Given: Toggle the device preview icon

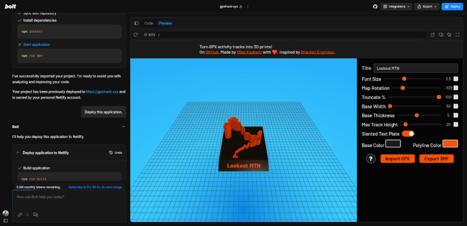Looking at the screenshot, I should click(x=441, y=35).
